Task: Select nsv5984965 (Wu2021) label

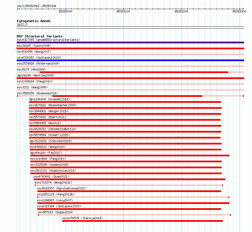Action: tap(45, 123)
